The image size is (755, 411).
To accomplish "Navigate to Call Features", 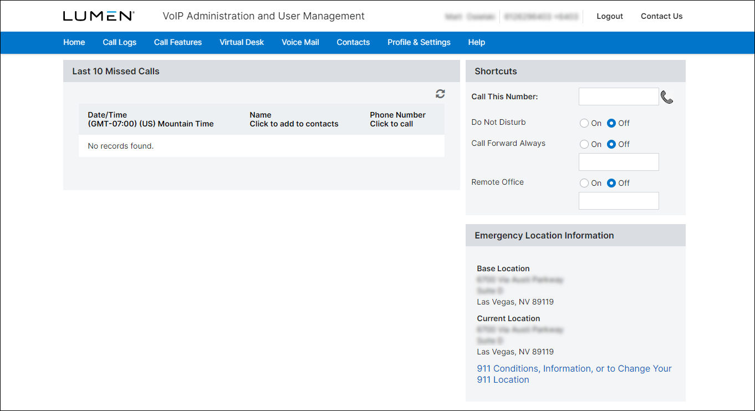I will pyautogui.click(x=177, y=42).
